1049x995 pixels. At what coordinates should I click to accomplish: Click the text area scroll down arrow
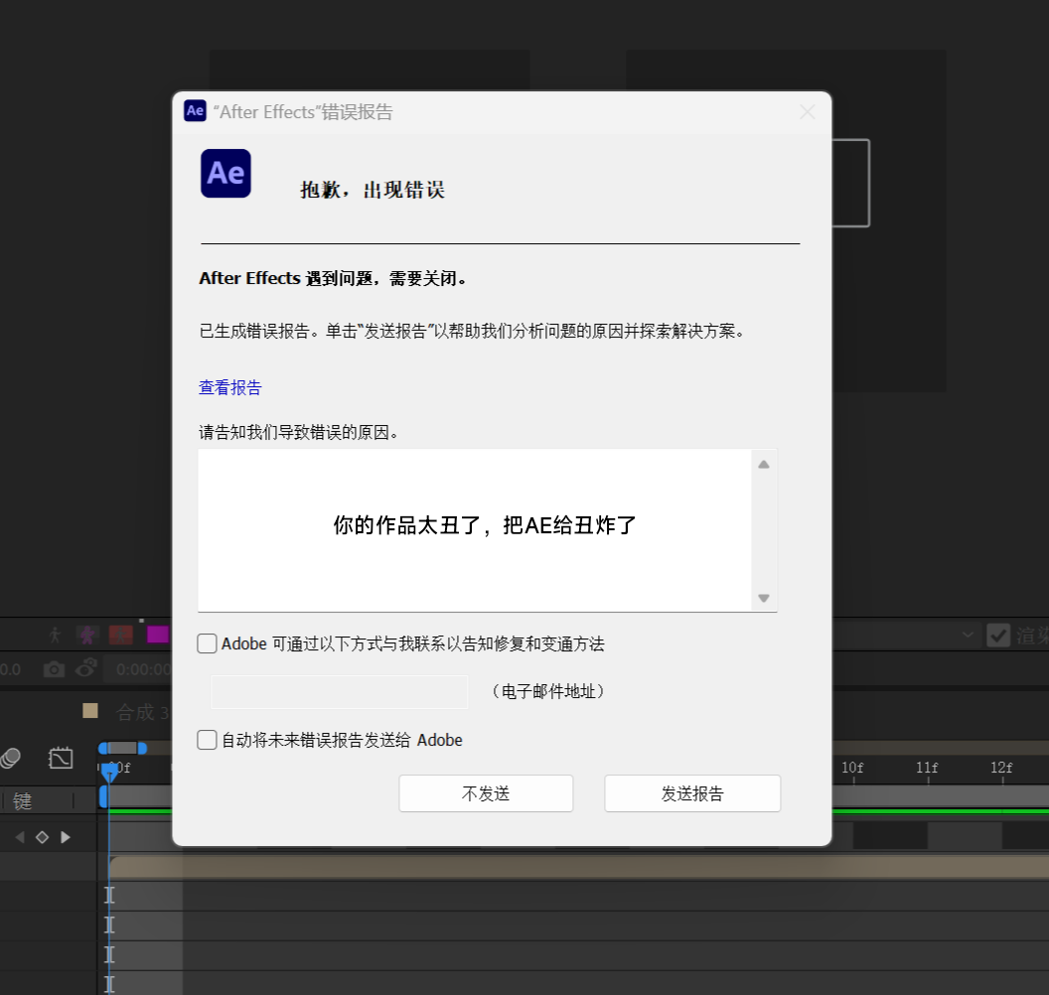tap(763, 598)
